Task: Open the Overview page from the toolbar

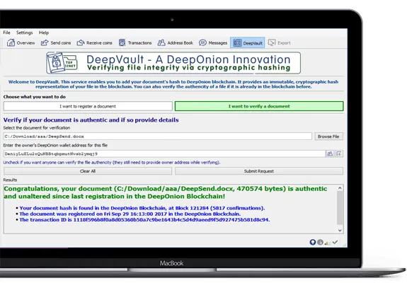Action: [x=21, y=42]
